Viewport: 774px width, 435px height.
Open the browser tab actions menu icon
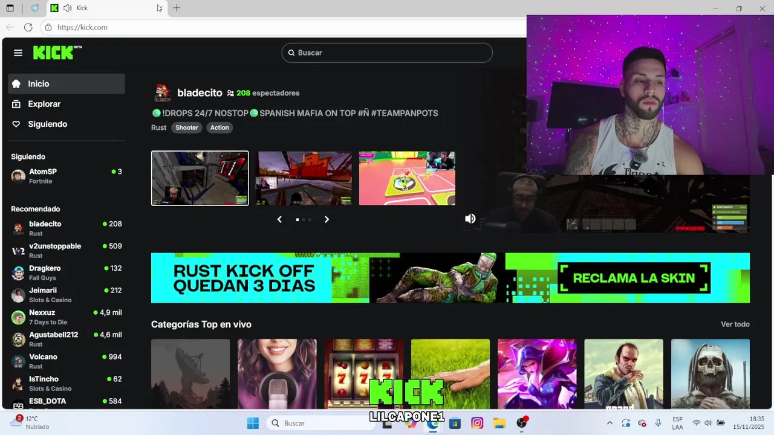coord(10,8)
